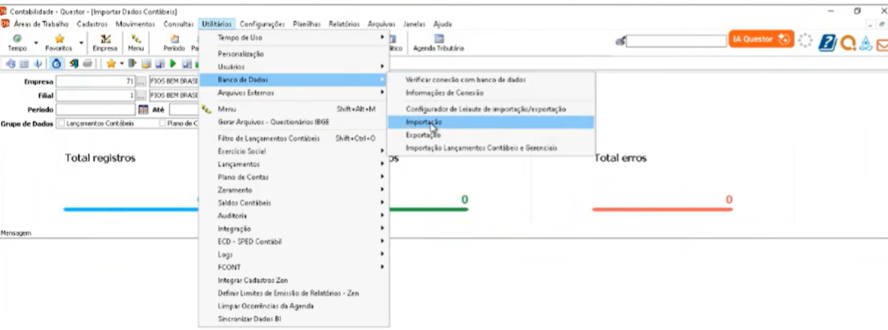888x330 pixels.
Task: Open the Configurações menu
Action: coord(262,25)
